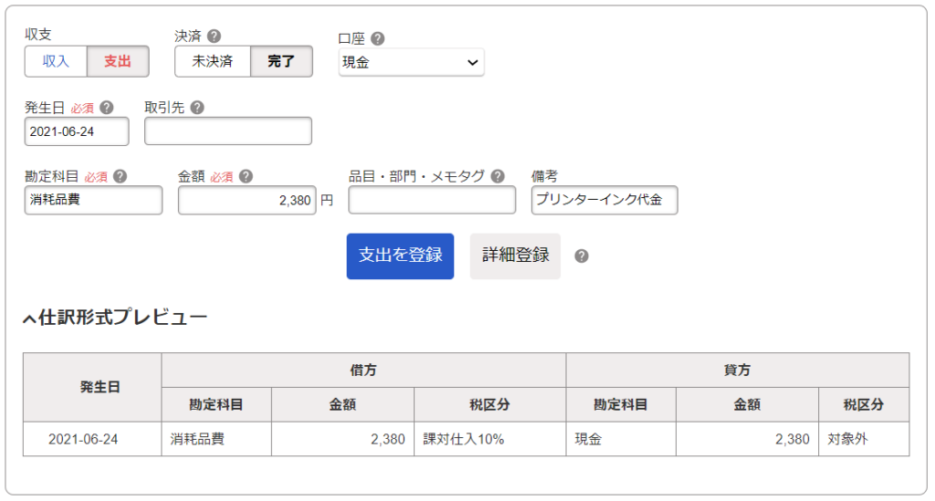Select 収入 income toggle
The image size is (935, 501).
click(x=56, y=61)
